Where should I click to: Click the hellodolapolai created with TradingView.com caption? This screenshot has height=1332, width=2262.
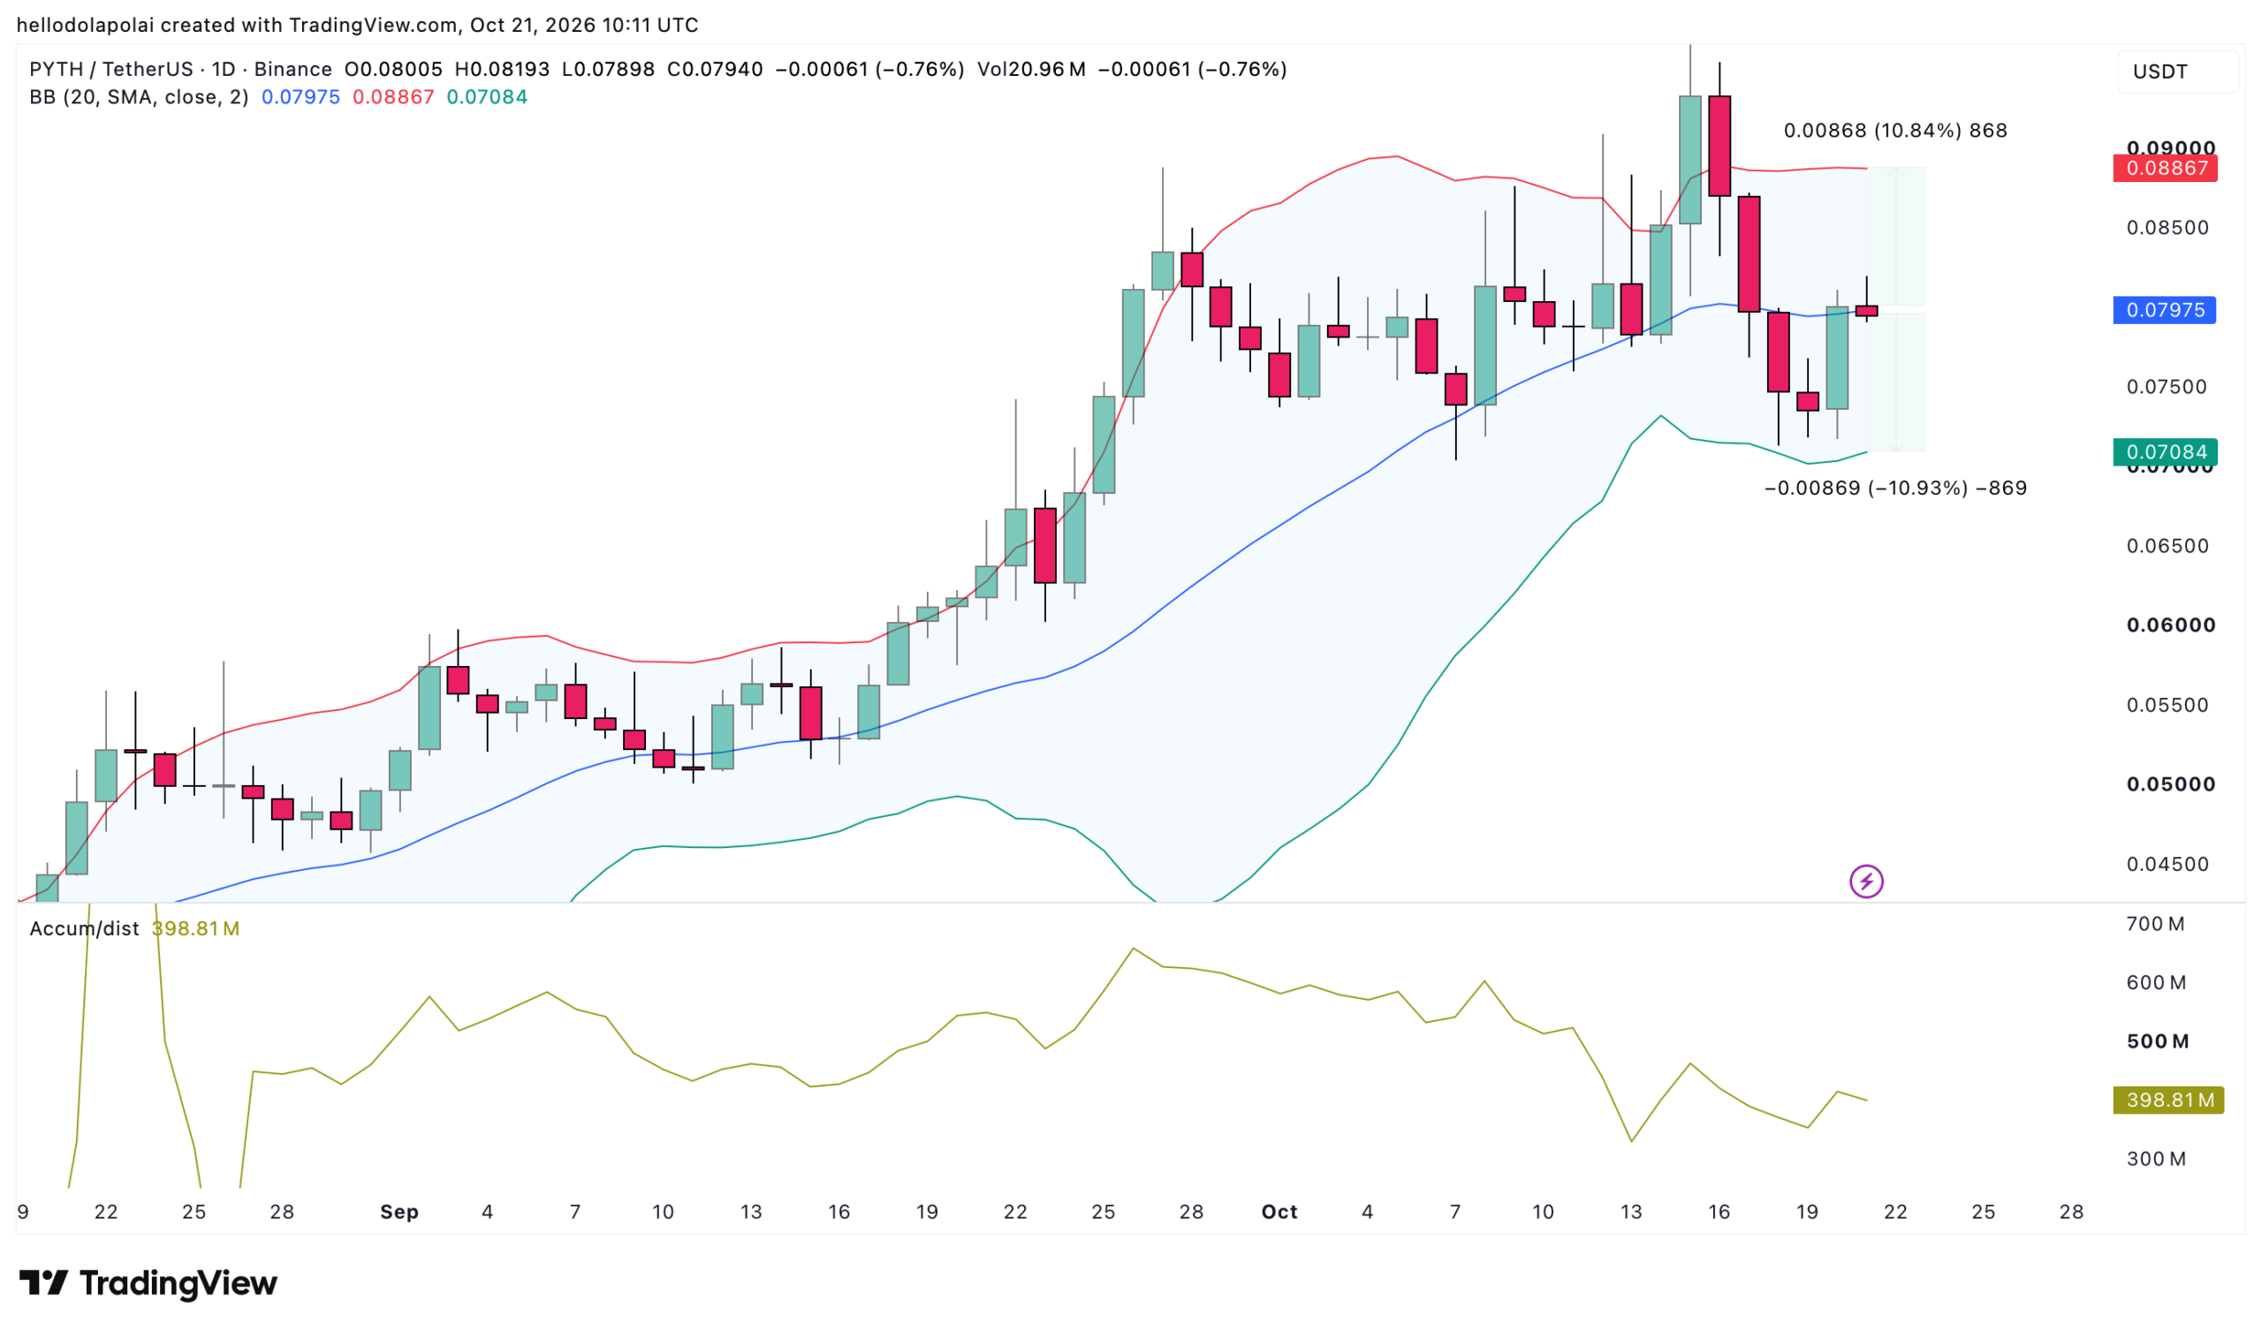point(357,25)
